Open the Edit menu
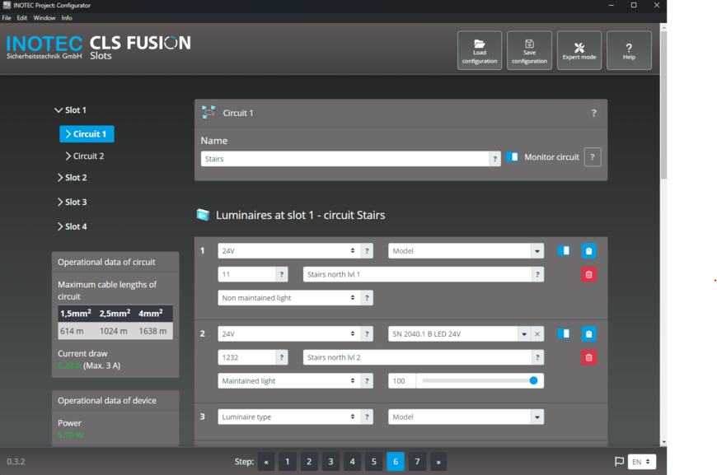The image size is (717, 475). 22,18
